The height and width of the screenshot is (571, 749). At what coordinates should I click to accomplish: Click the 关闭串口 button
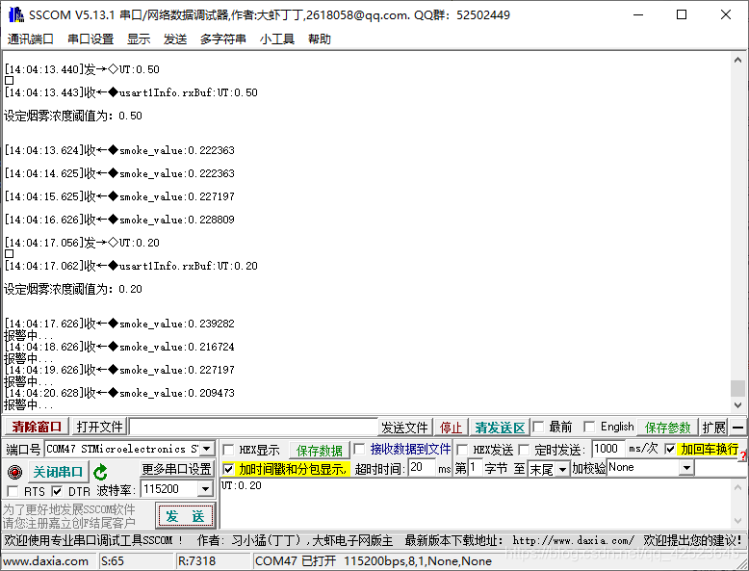[x=59, y=472]
